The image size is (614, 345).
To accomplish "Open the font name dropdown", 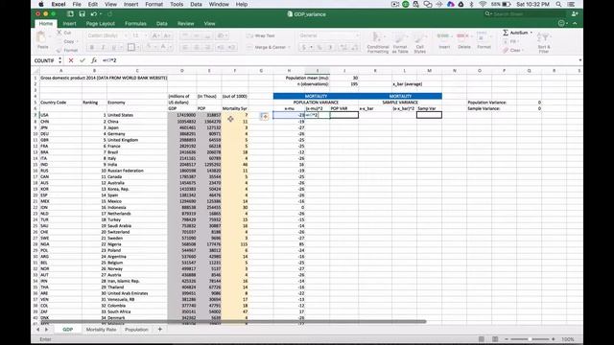I will [126, 35].
